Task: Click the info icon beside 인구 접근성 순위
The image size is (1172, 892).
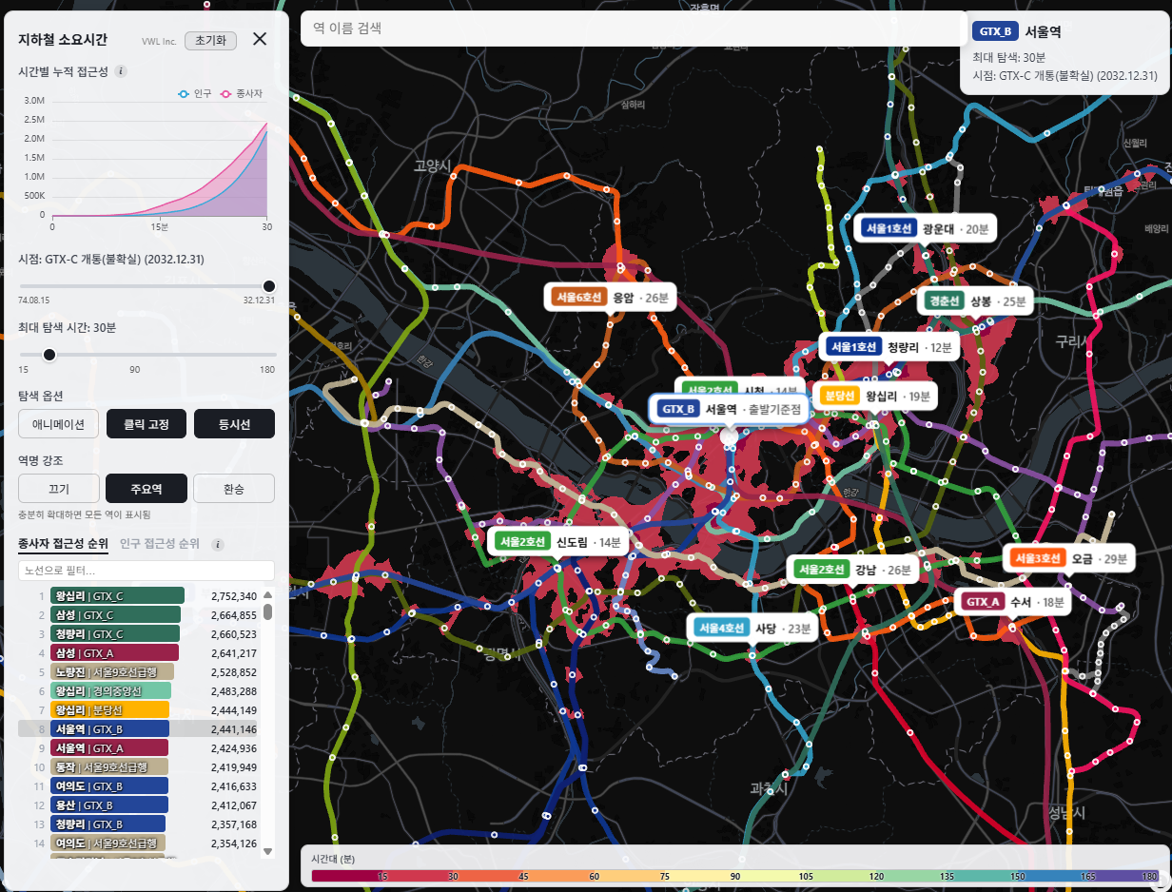Action: (x=218, y=545)
